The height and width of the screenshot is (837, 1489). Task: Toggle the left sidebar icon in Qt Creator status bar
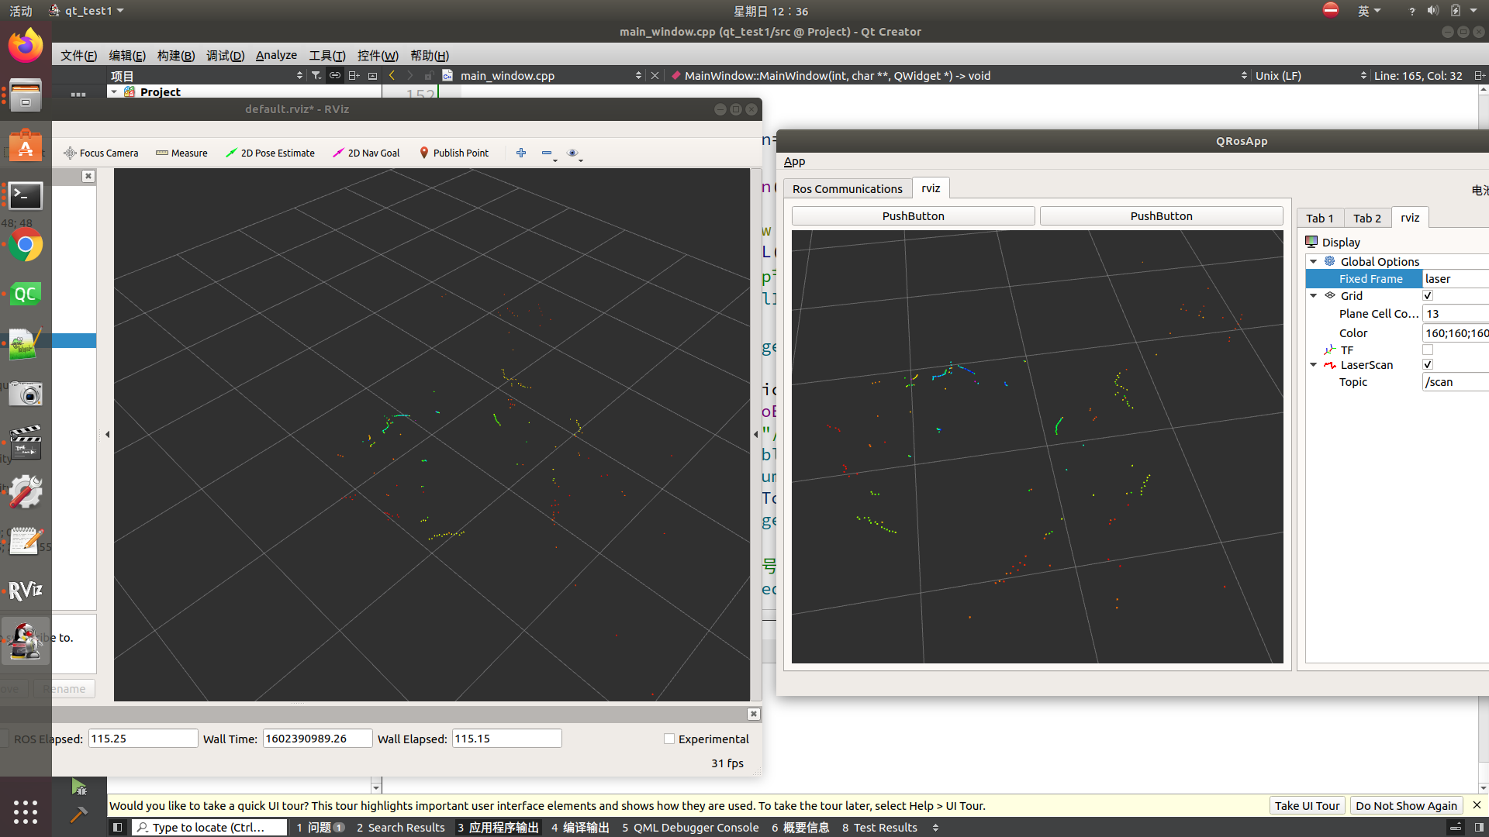click(x=118, y=827)
